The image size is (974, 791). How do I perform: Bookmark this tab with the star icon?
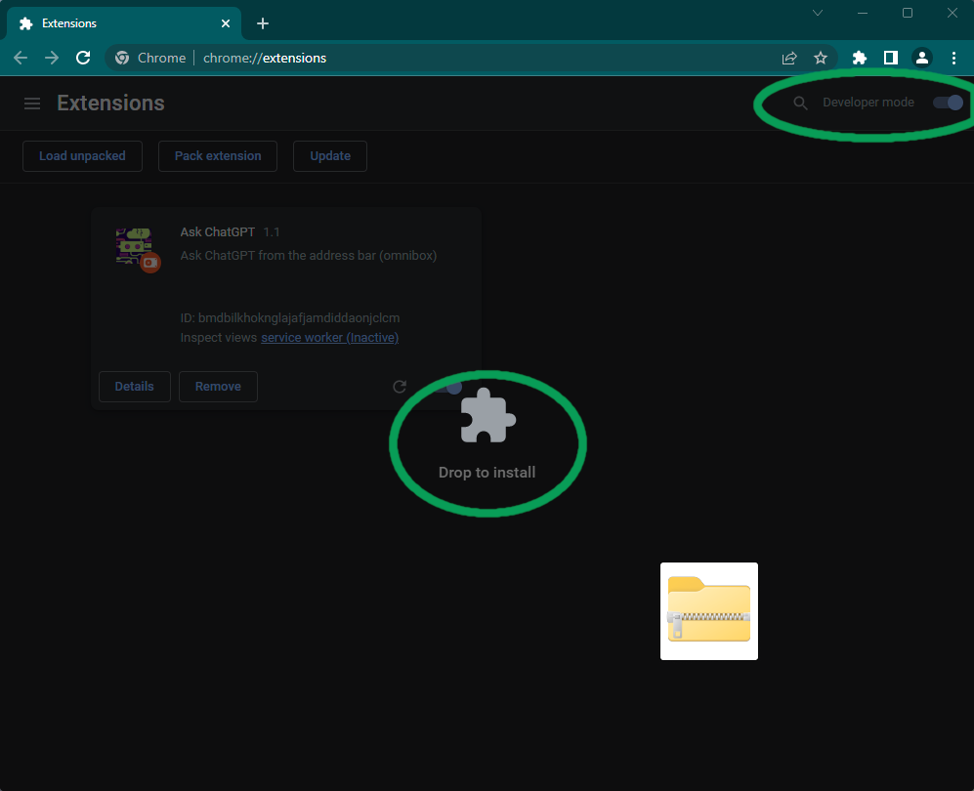821,58
